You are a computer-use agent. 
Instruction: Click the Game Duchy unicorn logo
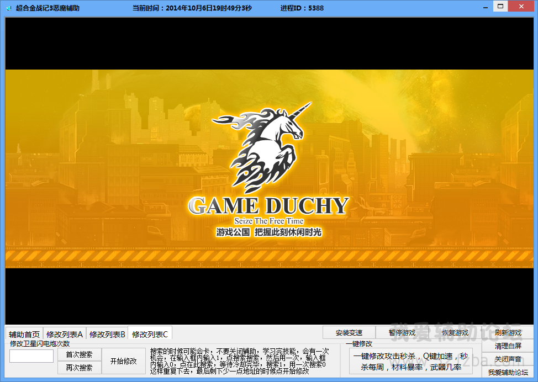(x=262, y=147)
